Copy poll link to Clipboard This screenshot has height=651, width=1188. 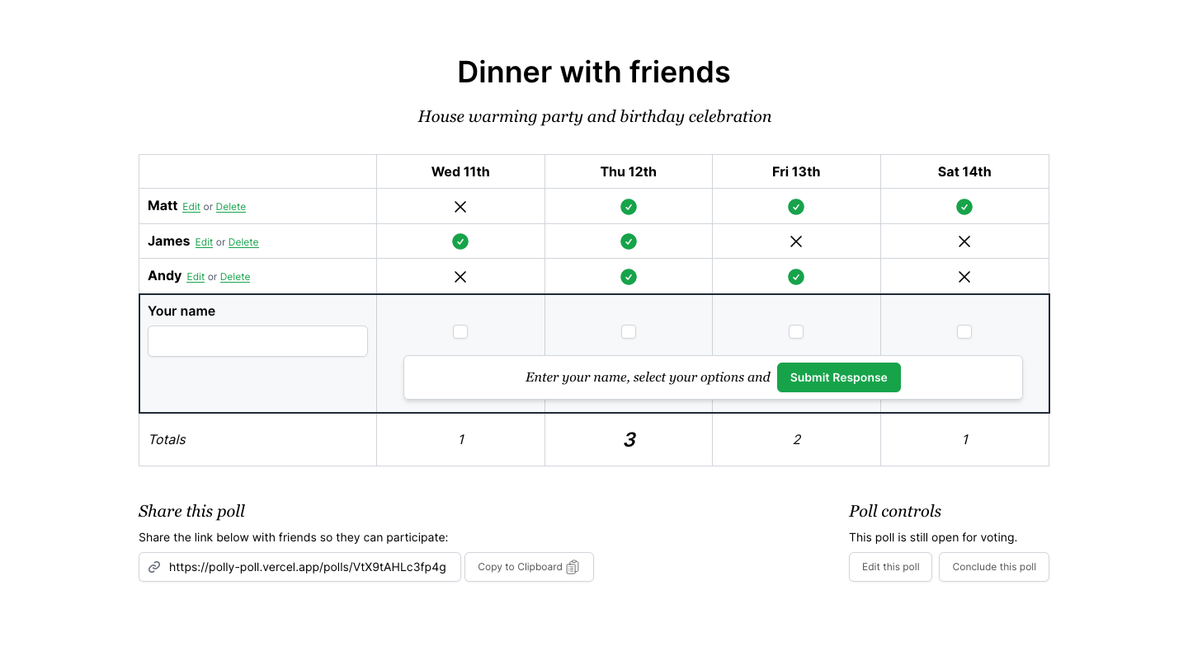coord(529,567)
